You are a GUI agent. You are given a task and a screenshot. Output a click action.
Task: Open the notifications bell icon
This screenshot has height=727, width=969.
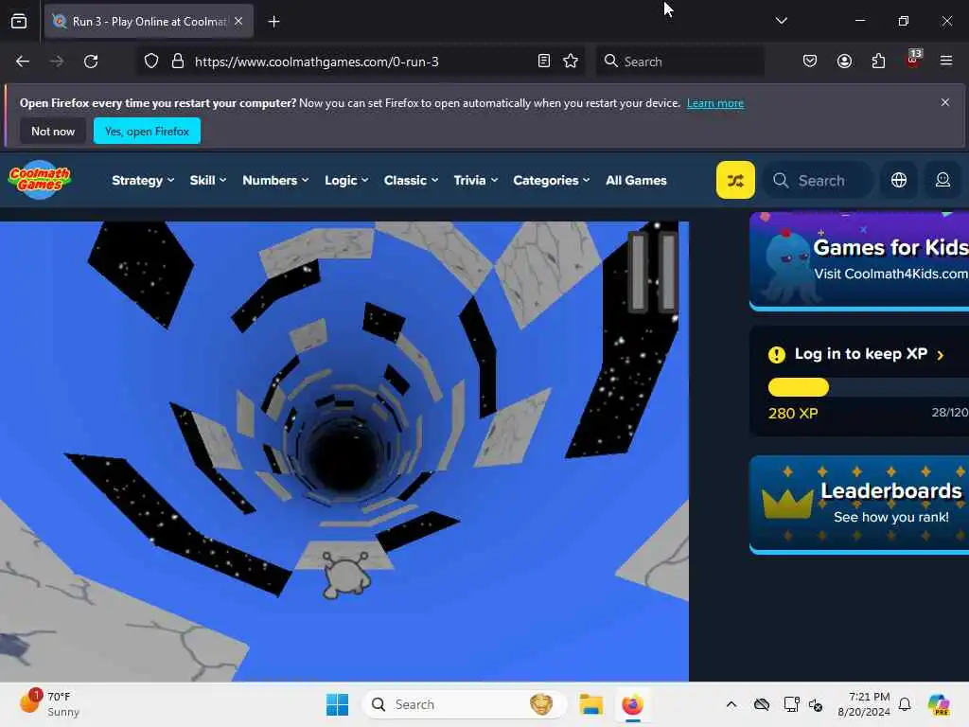click(x=905, y=704)
